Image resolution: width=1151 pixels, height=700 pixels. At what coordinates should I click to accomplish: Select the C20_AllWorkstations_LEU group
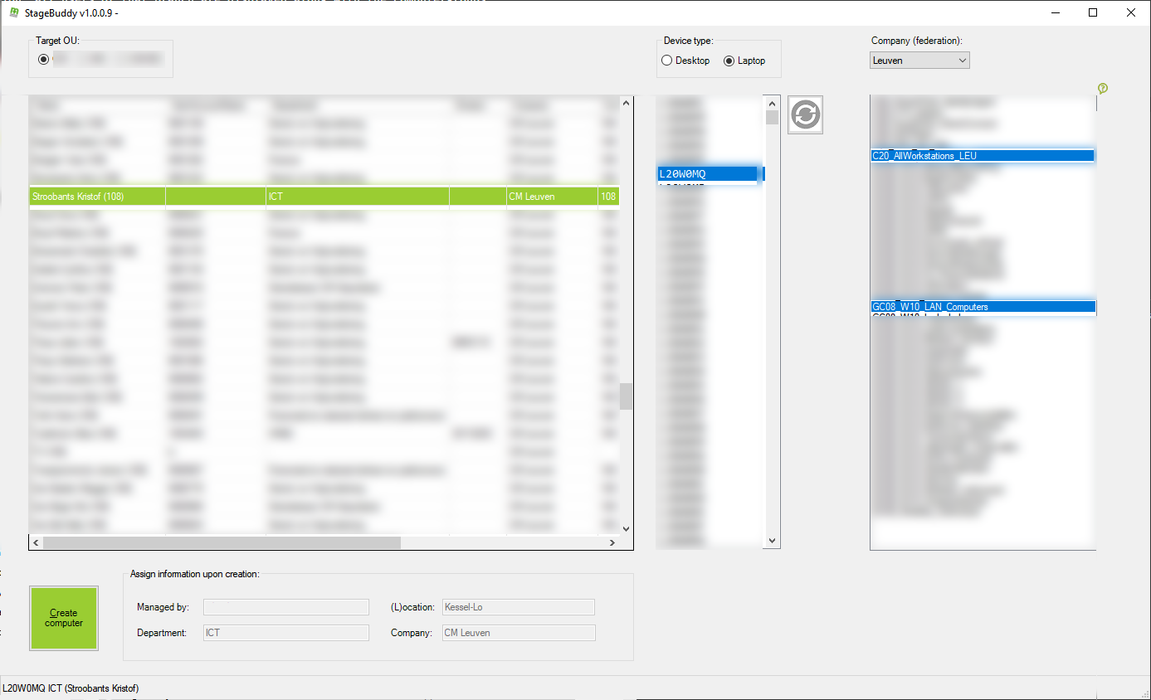click(983, 156)
